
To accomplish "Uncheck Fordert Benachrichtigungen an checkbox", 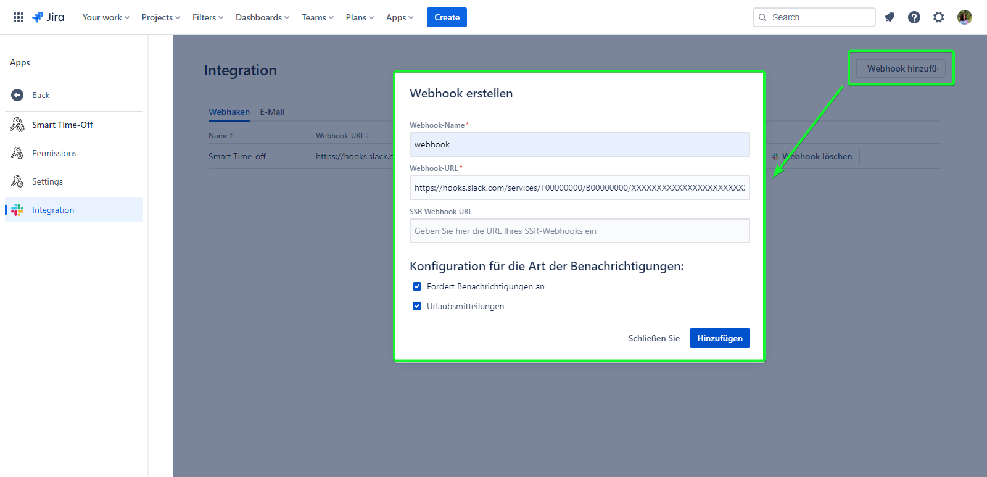I will (x=417, y=286).
